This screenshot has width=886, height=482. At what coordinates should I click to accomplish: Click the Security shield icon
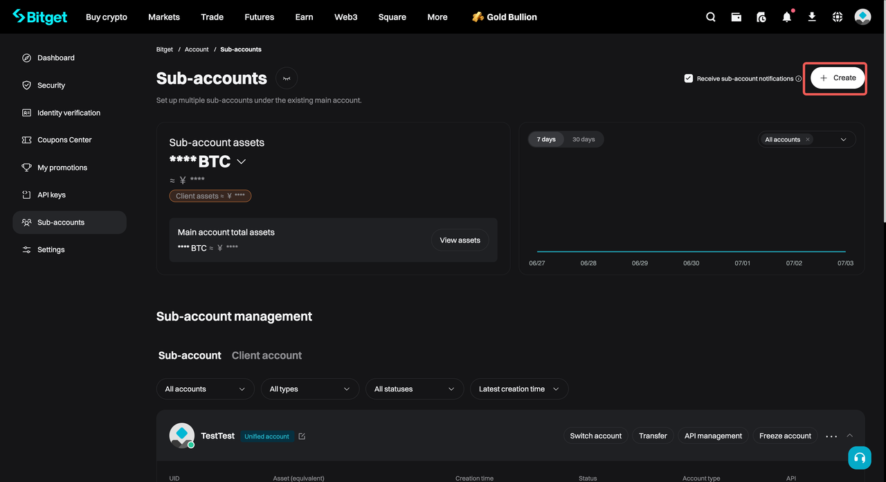[27, 85]
